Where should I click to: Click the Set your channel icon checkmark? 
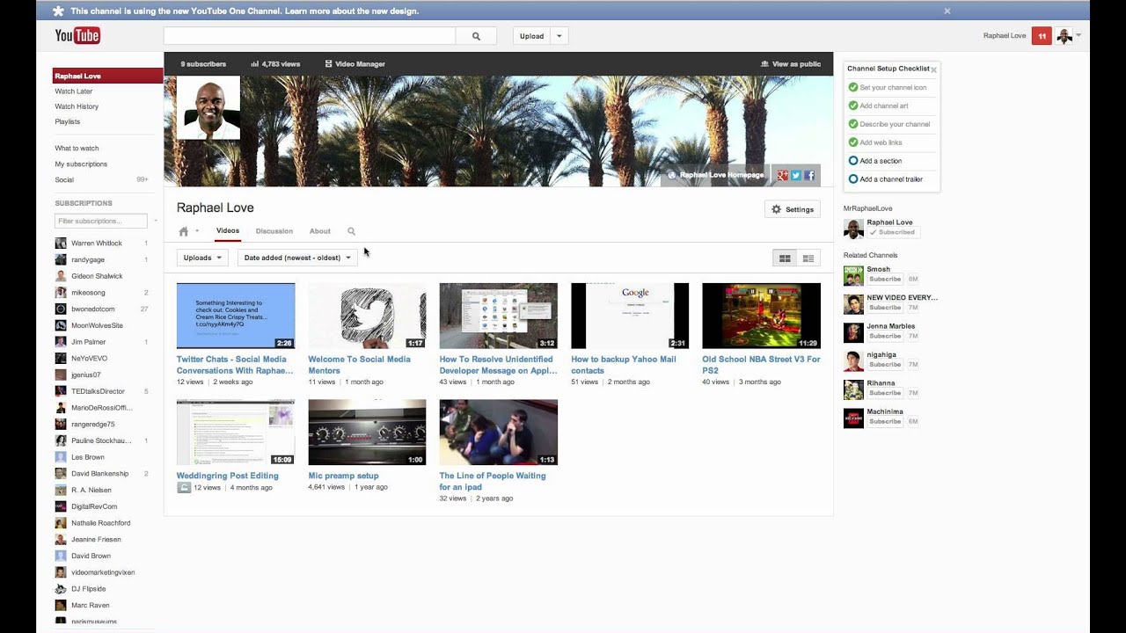[853, 87]
